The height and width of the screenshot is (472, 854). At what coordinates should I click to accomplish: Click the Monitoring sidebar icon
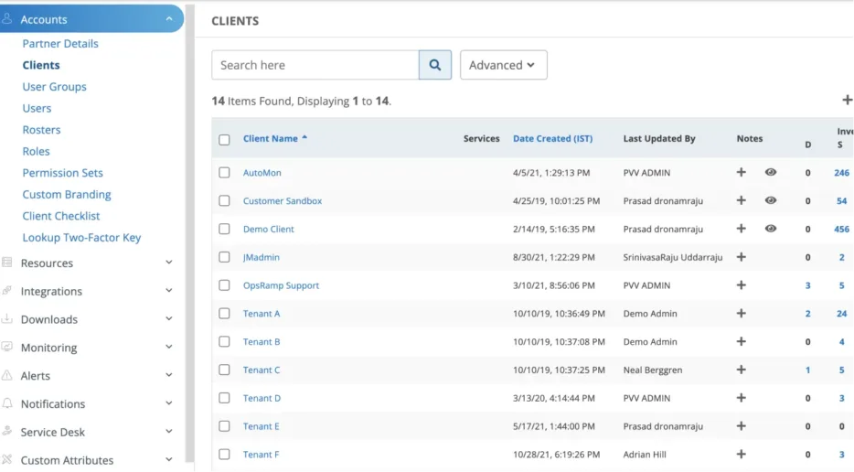click(x=7, y=347)
